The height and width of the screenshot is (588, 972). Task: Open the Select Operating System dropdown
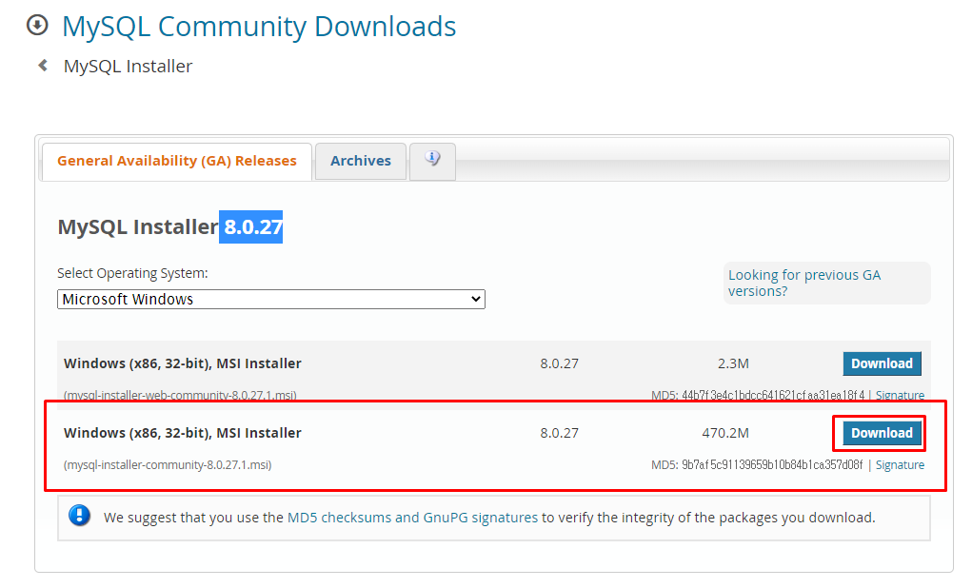271,300
